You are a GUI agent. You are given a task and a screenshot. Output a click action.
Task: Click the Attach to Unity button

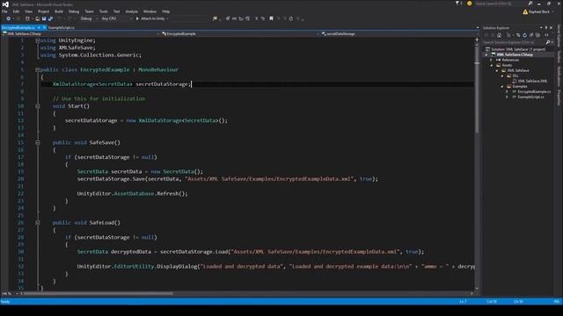tap(151, 18)
